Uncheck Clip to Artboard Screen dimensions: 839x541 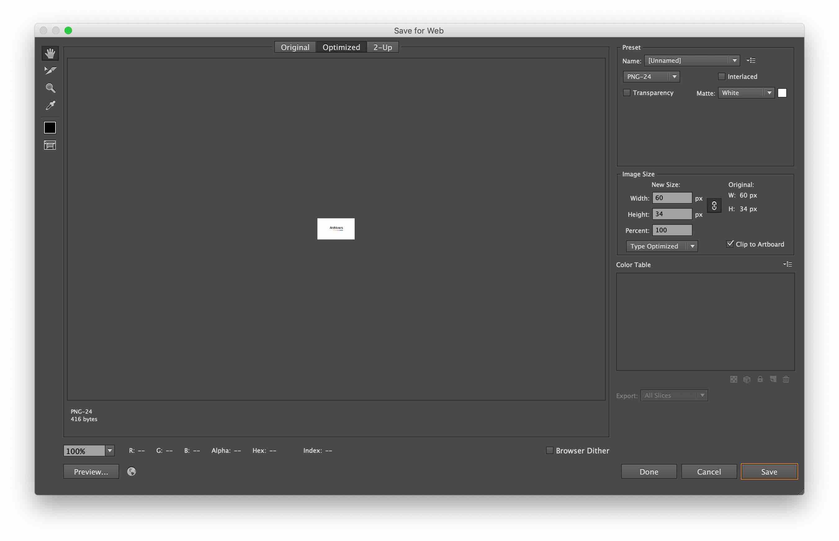(x=730, y=244)
